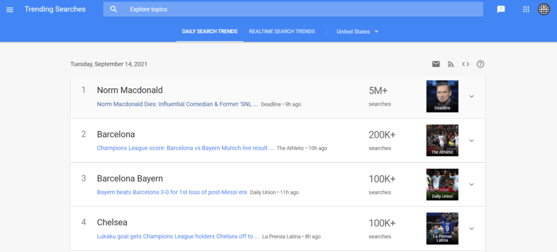The image size is (557, 252).
Task: Open Bayern beats Barcelona 3-0 article link
Action: pos(172,192)
